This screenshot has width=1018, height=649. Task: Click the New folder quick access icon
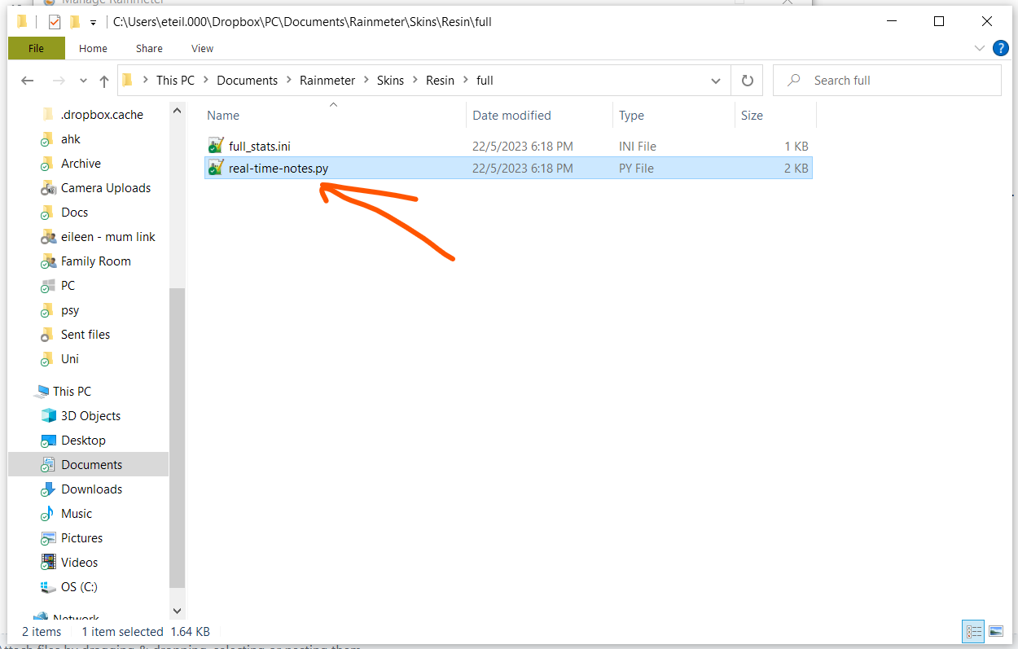(x=75, y=22)
